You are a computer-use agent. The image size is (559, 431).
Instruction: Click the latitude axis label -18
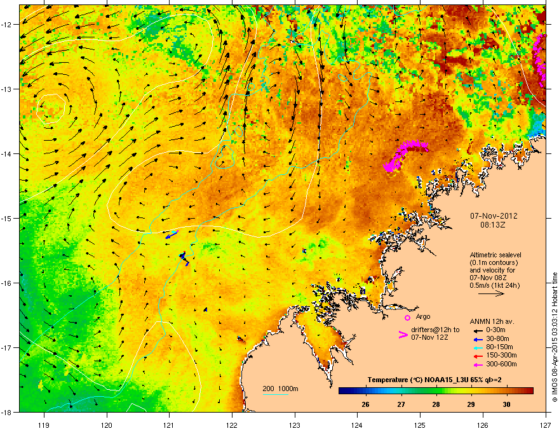6,412
